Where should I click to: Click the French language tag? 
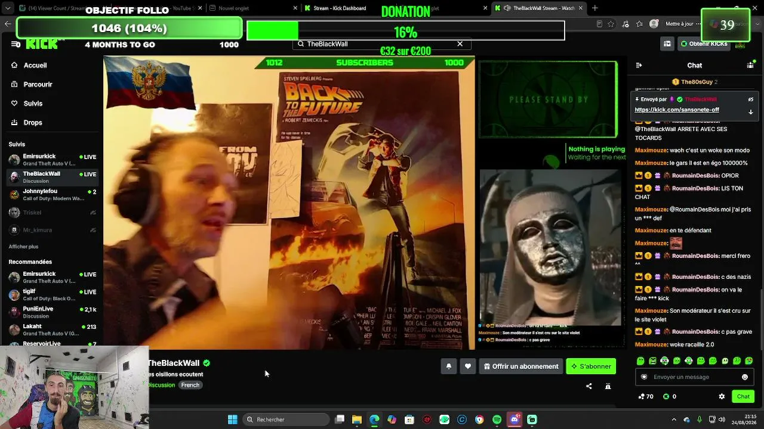pyautogui.click(x=190, y=385)
